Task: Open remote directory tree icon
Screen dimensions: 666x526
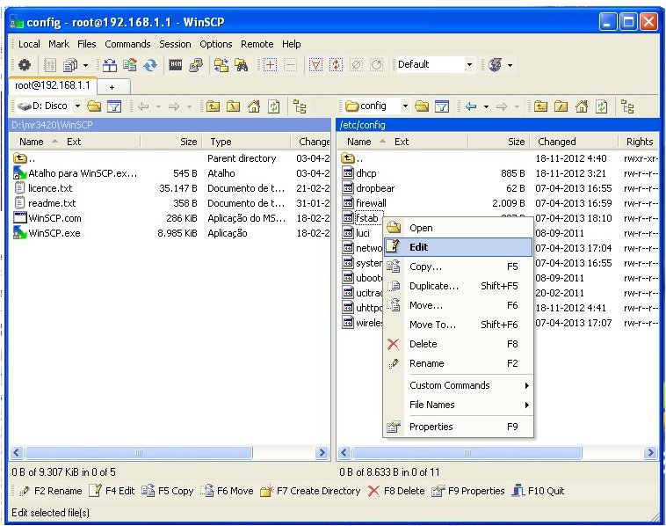Action: tap(627, 106)
